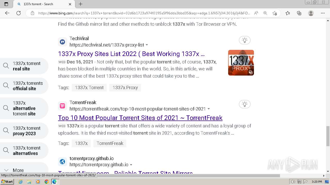Screen dimensions: 330x185
Task: Click the TechViral site favicon
Action: [62, 42]
